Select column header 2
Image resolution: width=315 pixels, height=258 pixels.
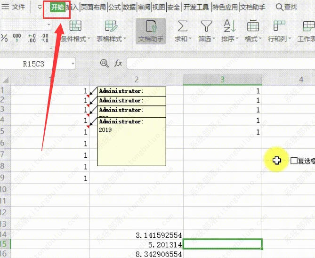(x=137, y=80)
